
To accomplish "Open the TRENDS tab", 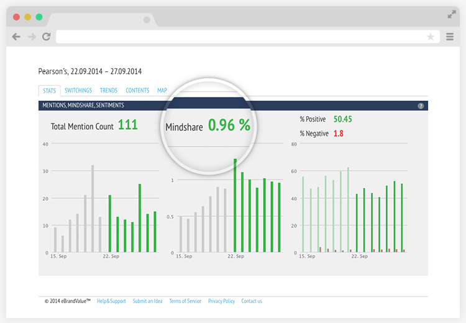I will point(109,90).
